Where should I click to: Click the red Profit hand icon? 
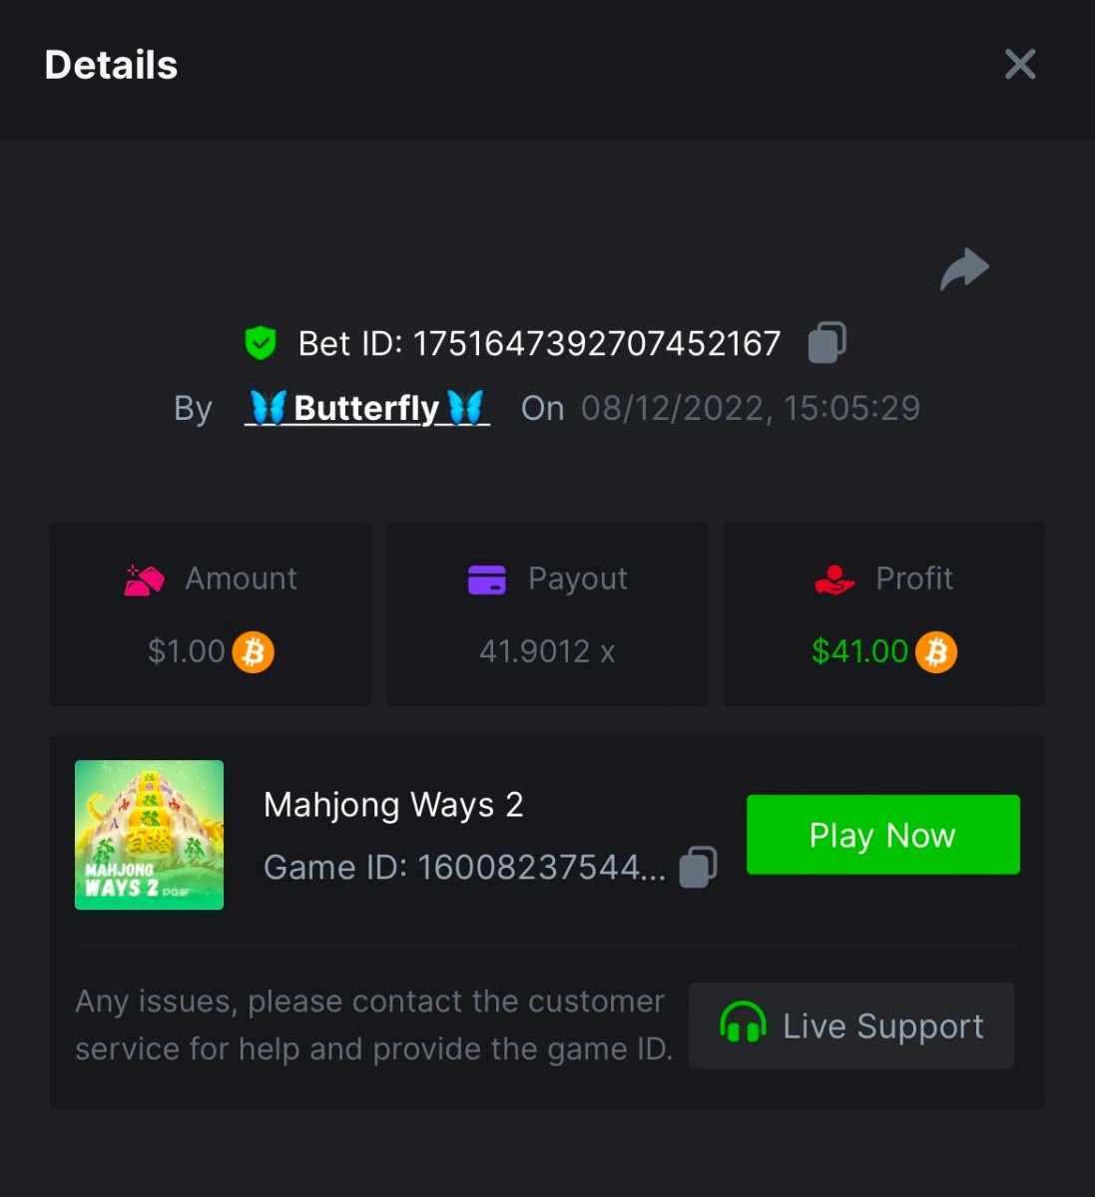coord(834,580)
